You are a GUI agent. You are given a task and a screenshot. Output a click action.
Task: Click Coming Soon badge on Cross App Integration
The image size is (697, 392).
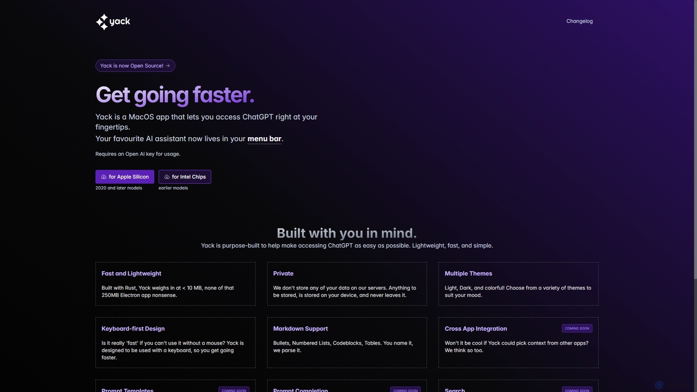pyautogui.click(x=577, y=328)
